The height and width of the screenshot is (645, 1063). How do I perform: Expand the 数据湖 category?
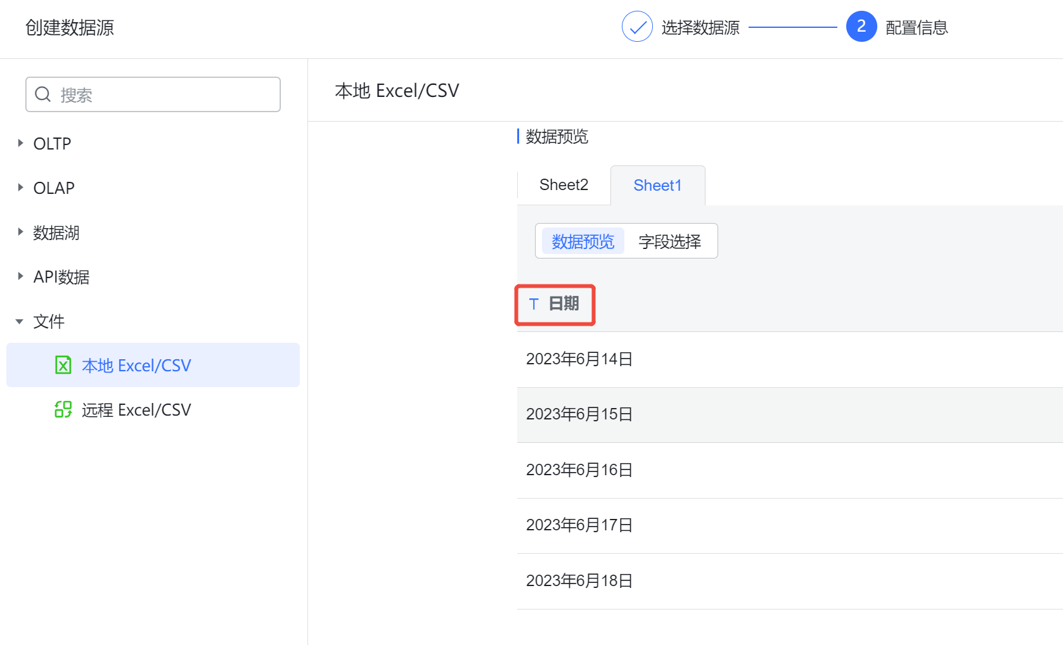(x=20, y=232)
